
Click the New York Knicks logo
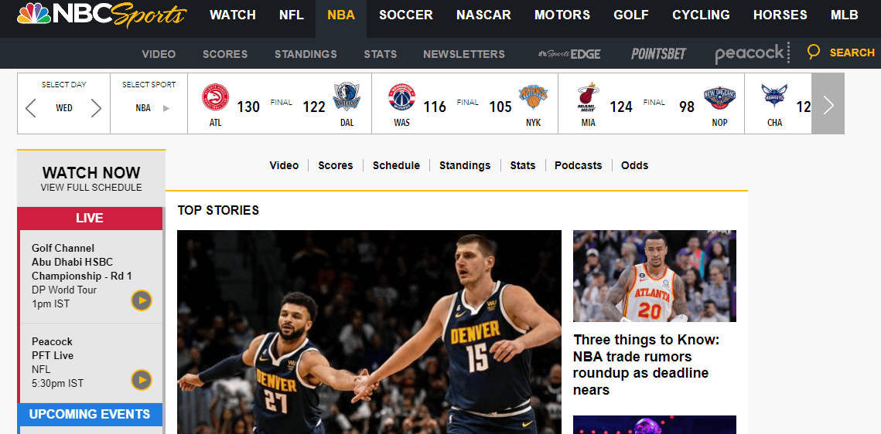pyautogui.click(x=533, y=97)
